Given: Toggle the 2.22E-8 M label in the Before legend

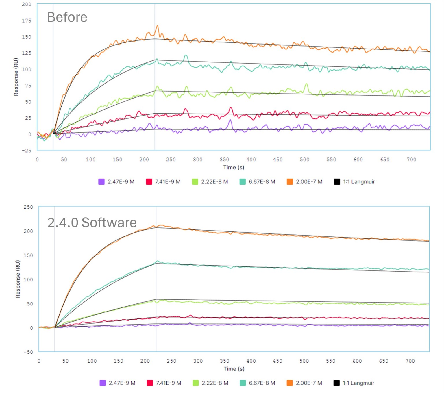Looking at the screenshot, I should (x=214, y=182).
